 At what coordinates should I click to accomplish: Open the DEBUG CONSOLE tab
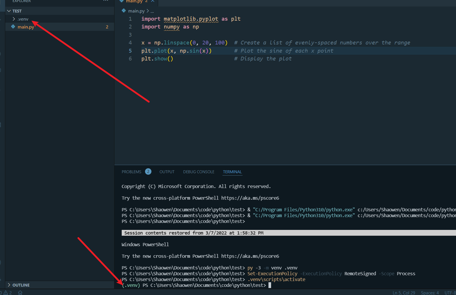click(199, 172)
